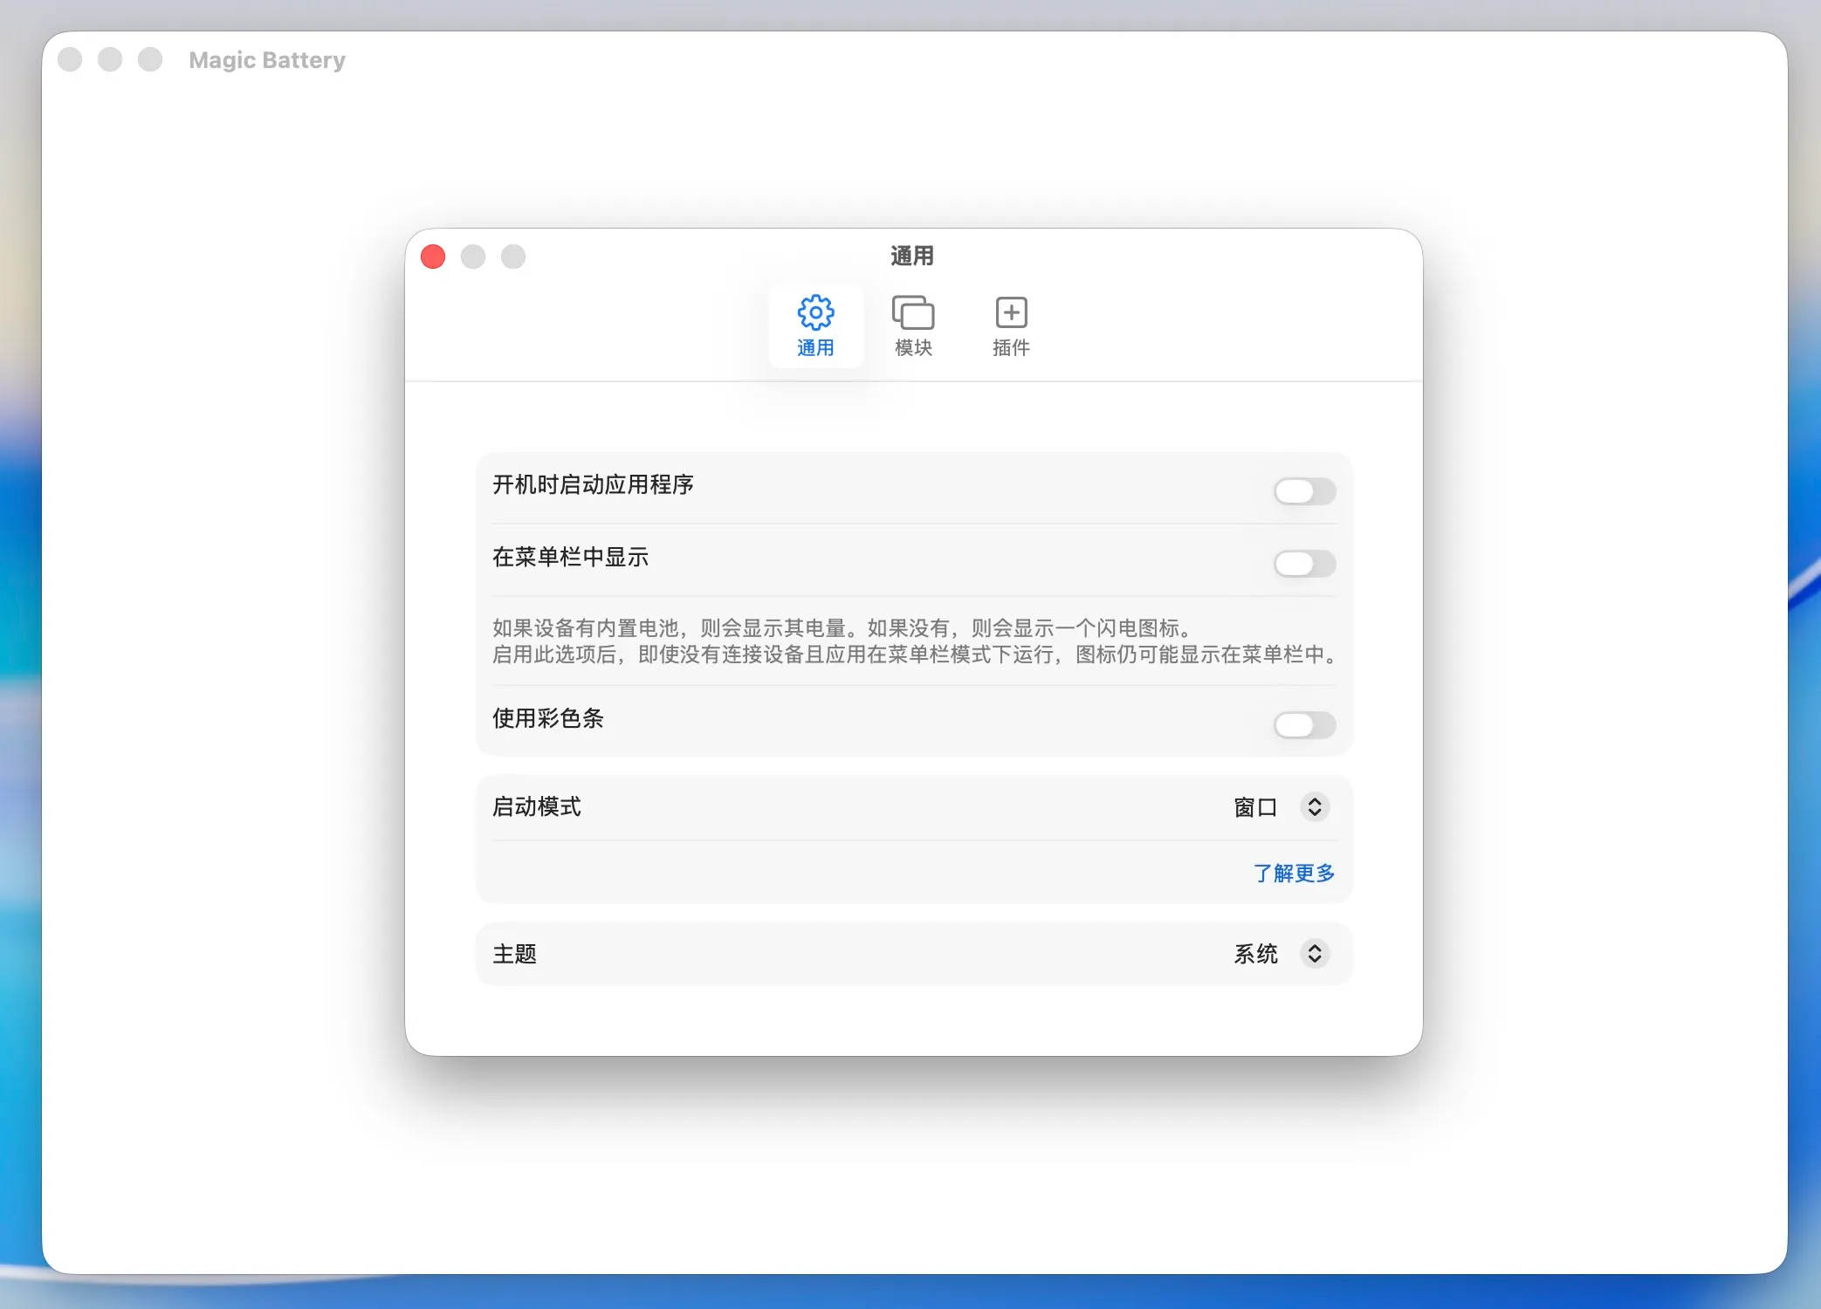The image size is (1821, 1309).
Task: Open the 主题 dropdown arrows
Action: click(x=1315, y=954)
